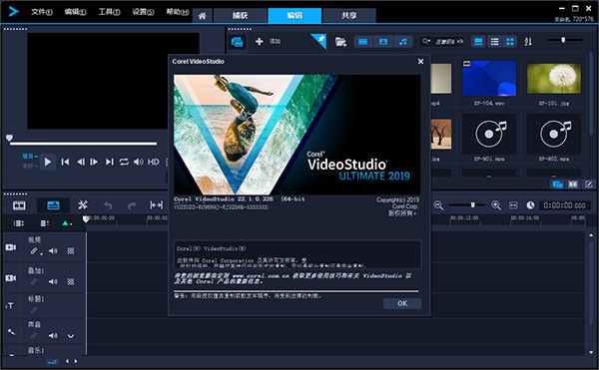
Task: Click the project duration clock icon
Action: (x=530, y=205)
